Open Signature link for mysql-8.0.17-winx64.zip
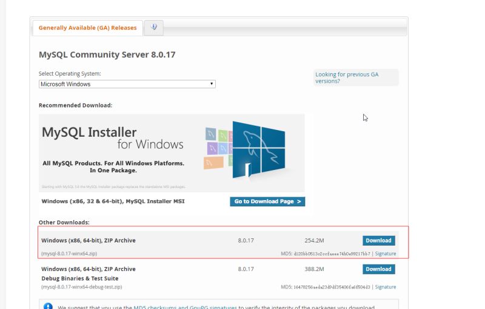 coord(385,254)
